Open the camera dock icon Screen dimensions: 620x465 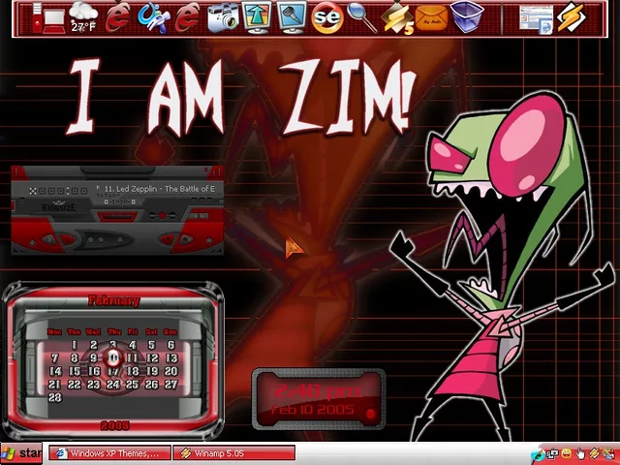(x=223, y=17)
